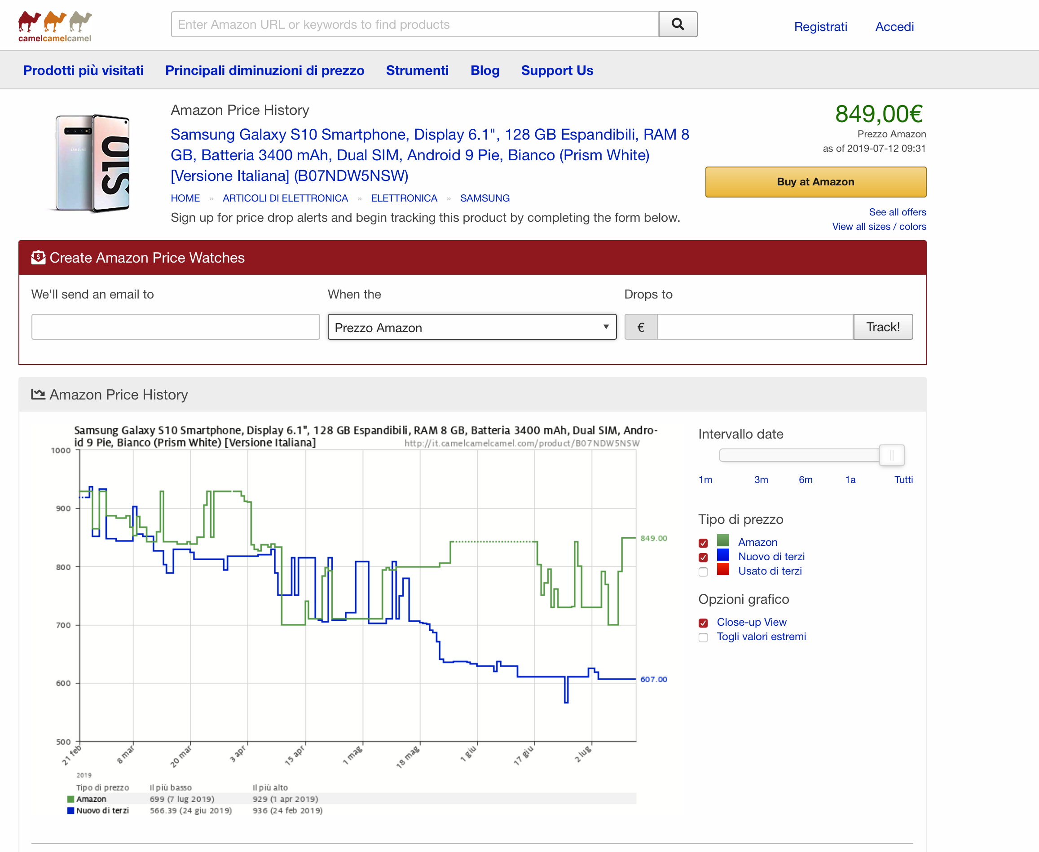Click '936 (24 feb 2019)' highest price
Viewport: 1039px width, 852px height.
pos(288,810)
